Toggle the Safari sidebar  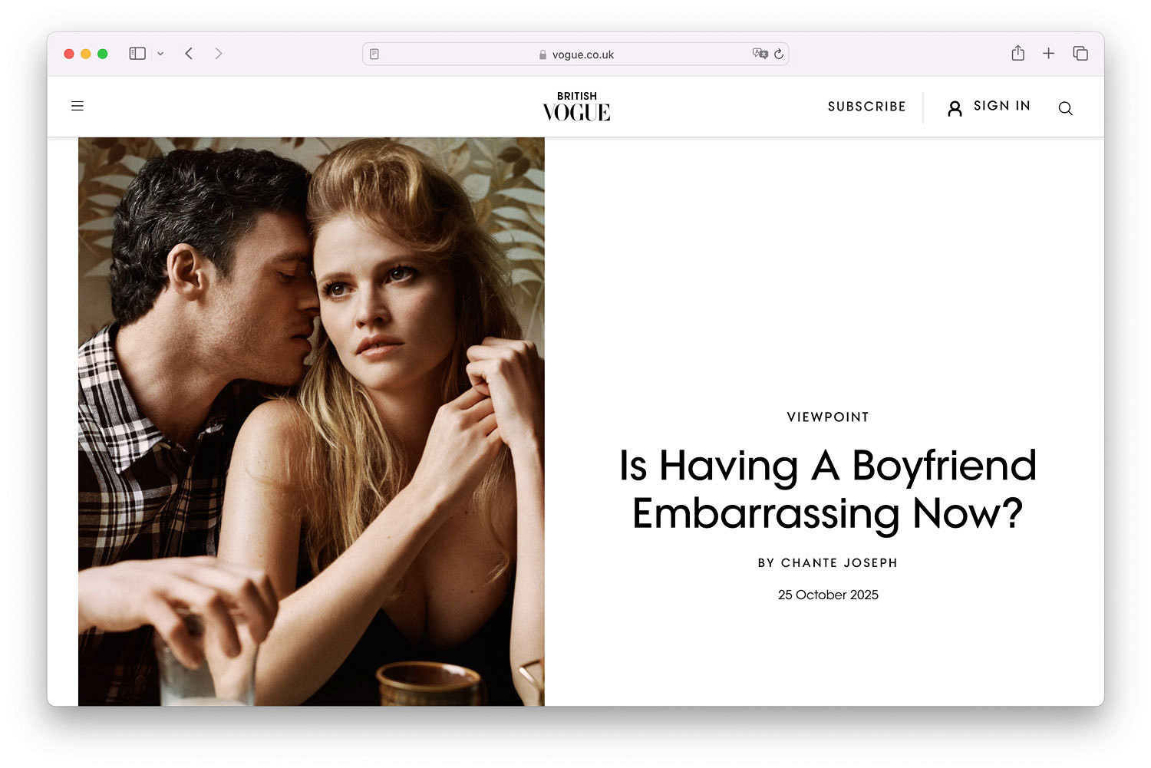click(137, 53)
